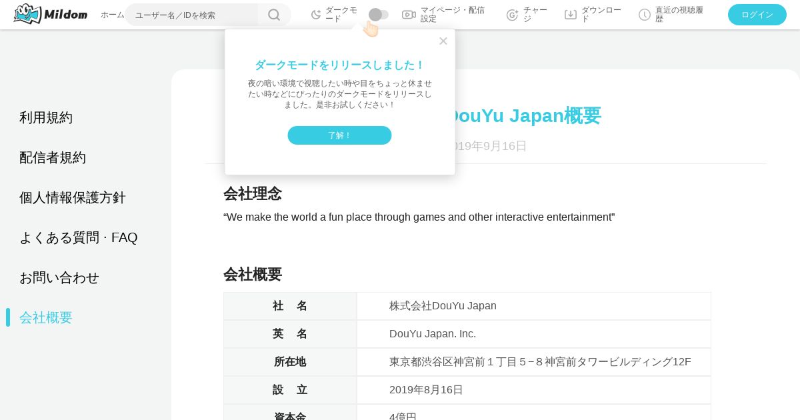Image resolution: width=800 pixels, height=420 pixels.
Task: Click the Mildom logo
Action: tap(51, 14)
